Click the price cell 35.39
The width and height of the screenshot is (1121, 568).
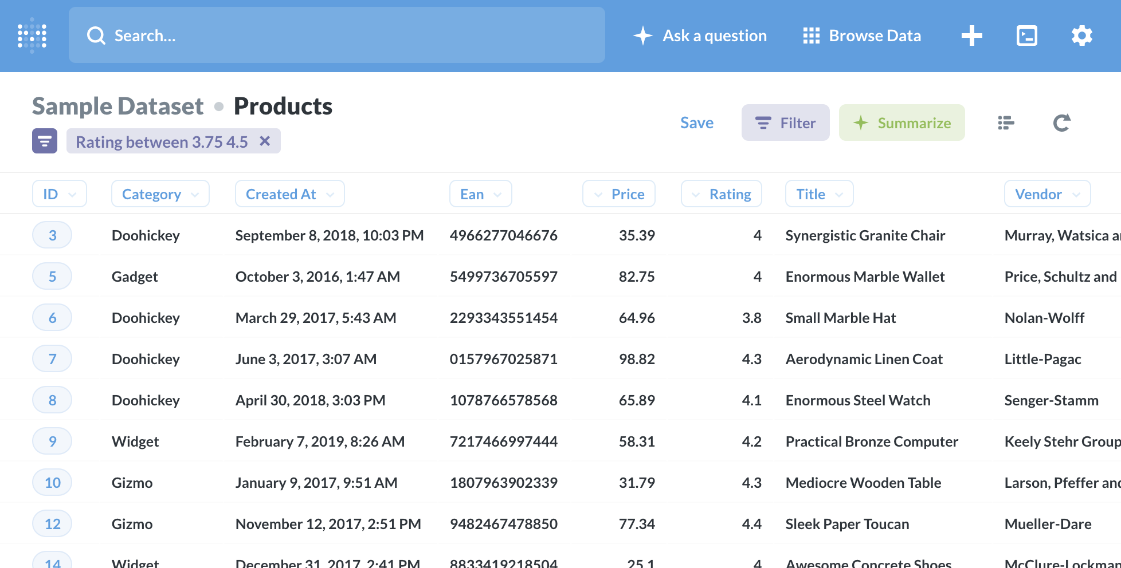[637, 235]
